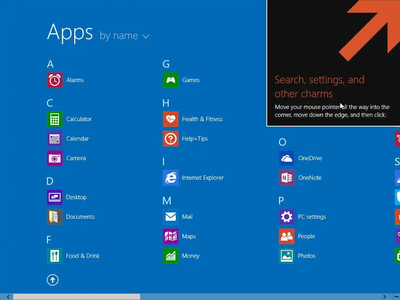Open the Games controller icon
This screenshot has width=400, height=300.
click(171, 80)
